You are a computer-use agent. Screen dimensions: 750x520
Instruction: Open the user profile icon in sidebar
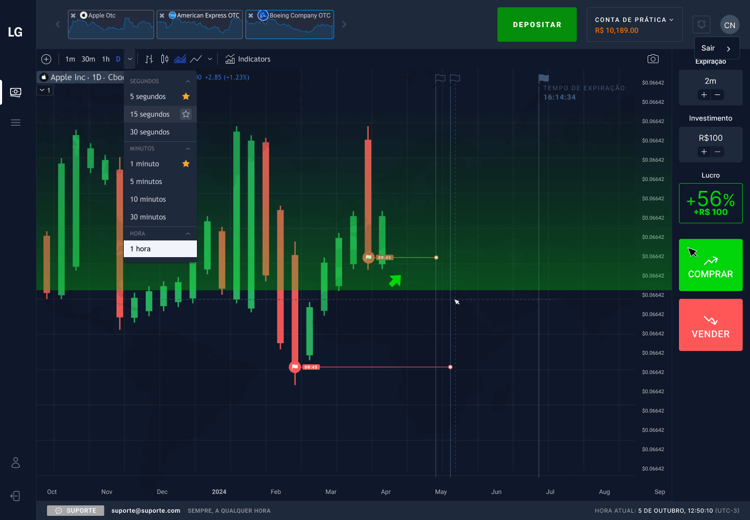(x=16, y=463)
